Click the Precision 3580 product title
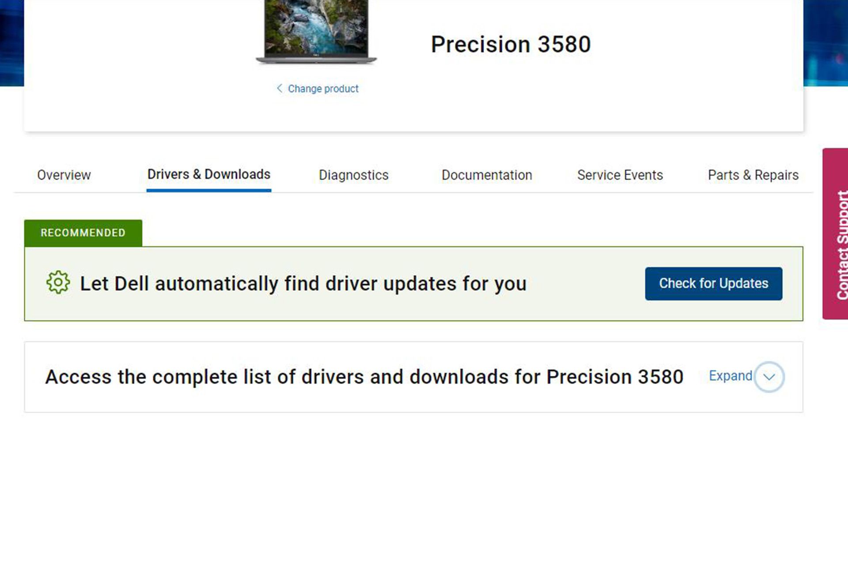 click(511, 44)
